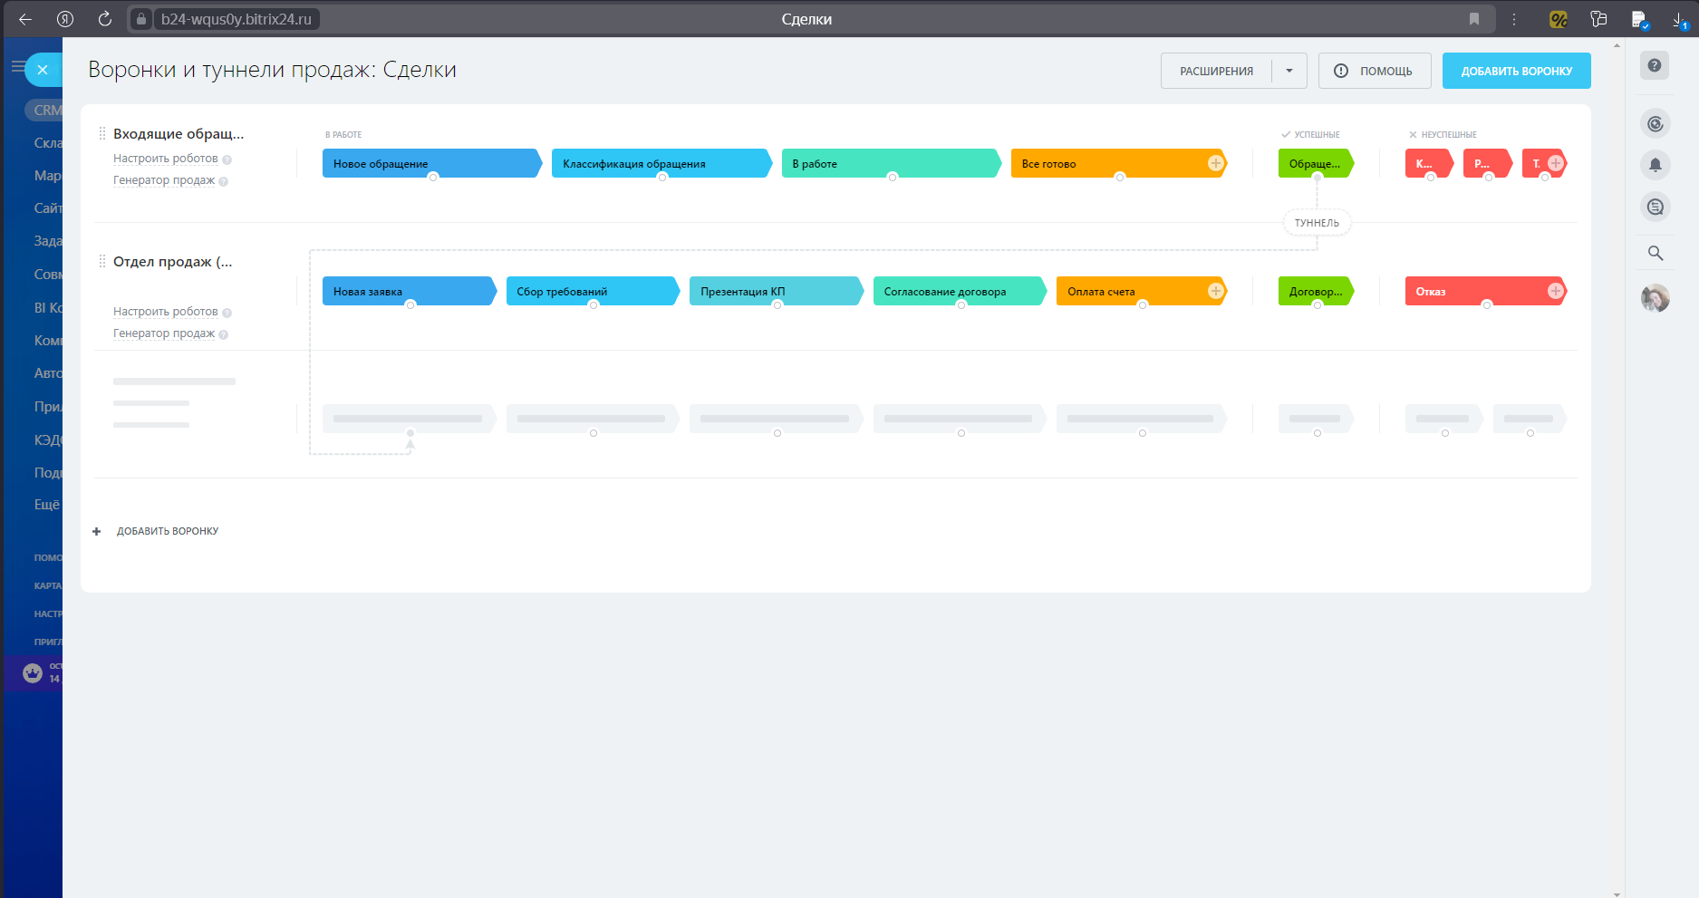This screenshot has width=1699, height=898.
Task: Select the Сбор требований stage
Action: click(593, 291)
